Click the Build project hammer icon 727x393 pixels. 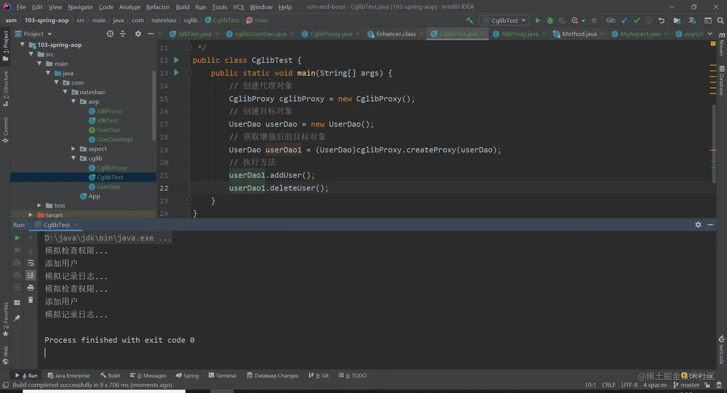tap(470, 20)
